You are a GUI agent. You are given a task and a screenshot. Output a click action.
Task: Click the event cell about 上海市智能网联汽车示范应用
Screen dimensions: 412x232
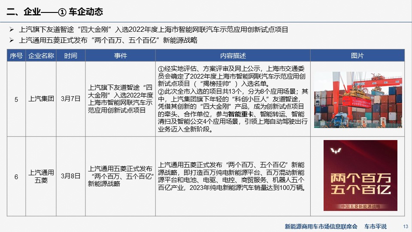click(120, 99)
